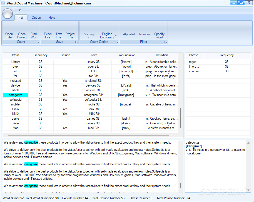Screen dimensions: 254x202
Task: Click the Pronunciation column header
Action: click(126, 55)
